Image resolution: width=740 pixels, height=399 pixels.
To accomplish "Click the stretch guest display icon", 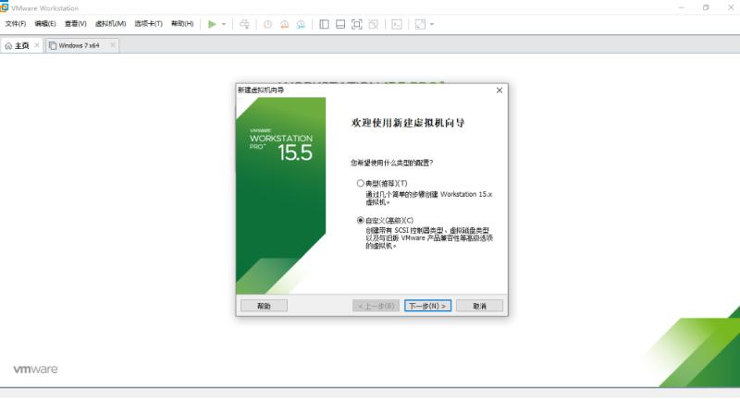I will (x=420, y=24).
